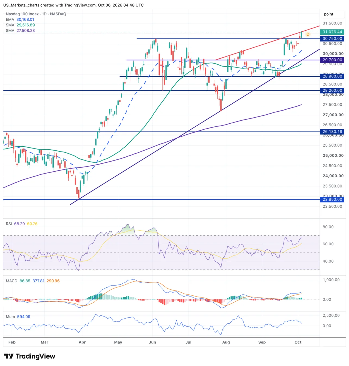349x366 pixels.
Task: Click the 24,000.00 tick on the price axis
Action: 333,176
